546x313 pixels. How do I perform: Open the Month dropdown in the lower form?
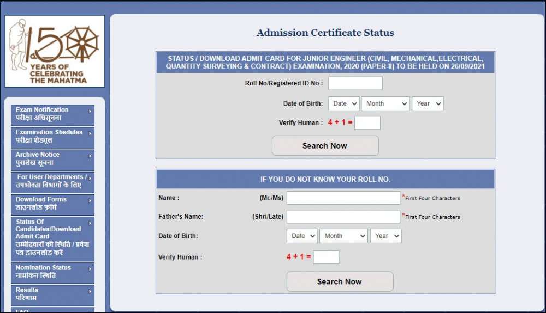(x=343, y=236)
